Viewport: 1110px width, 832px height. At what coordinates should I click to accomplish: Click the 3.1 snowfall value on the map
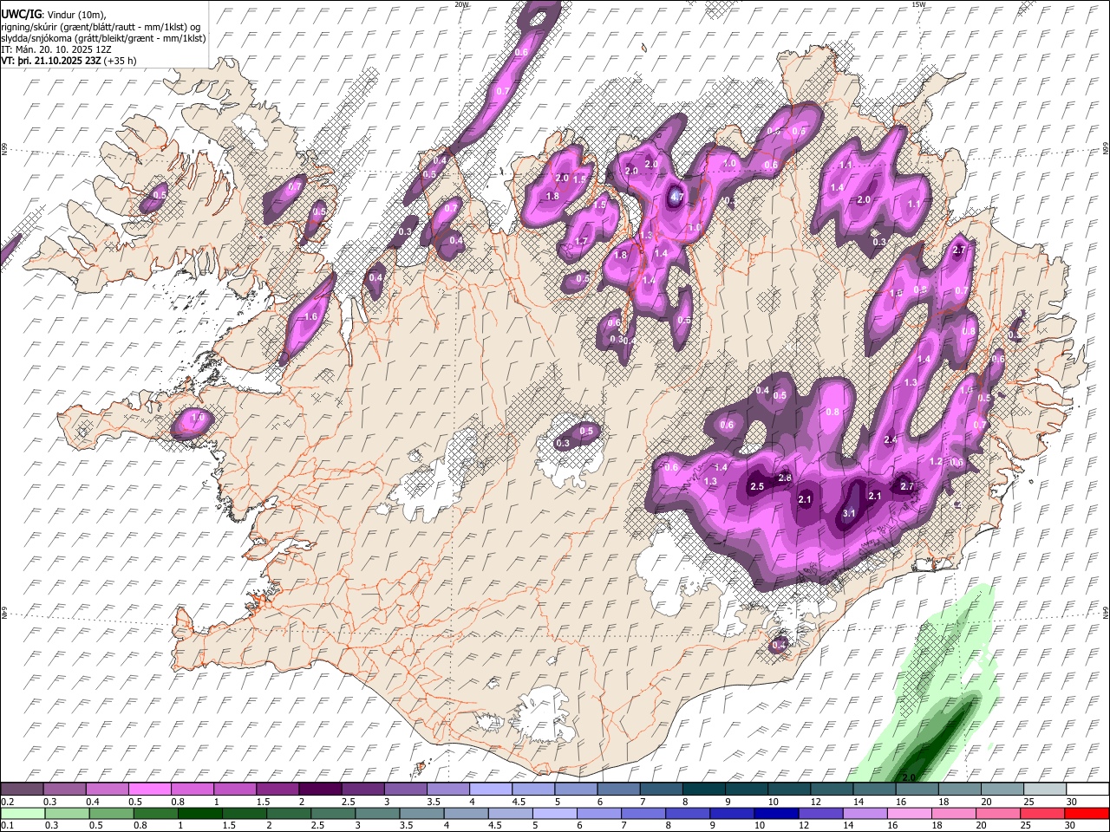coord(849,513)
